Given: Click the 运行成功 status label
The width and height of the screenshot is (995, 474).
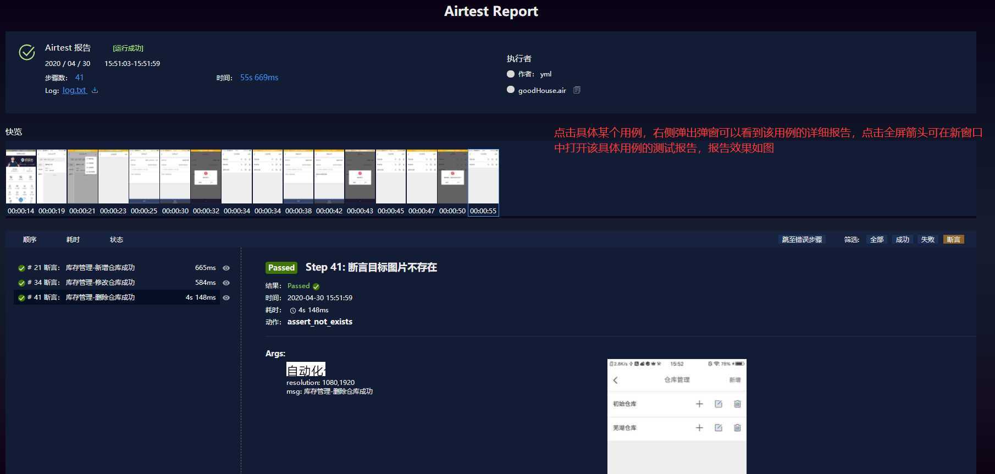Looking at the screenshot, I should tap(128, 48).
